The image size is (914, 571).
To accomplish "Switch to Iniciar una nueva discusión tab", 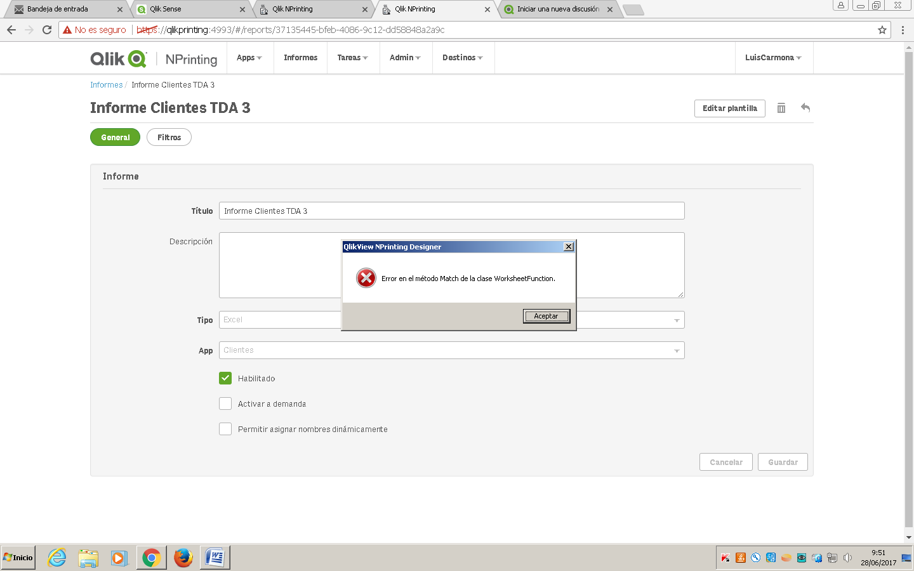I will tap(559, 9).
